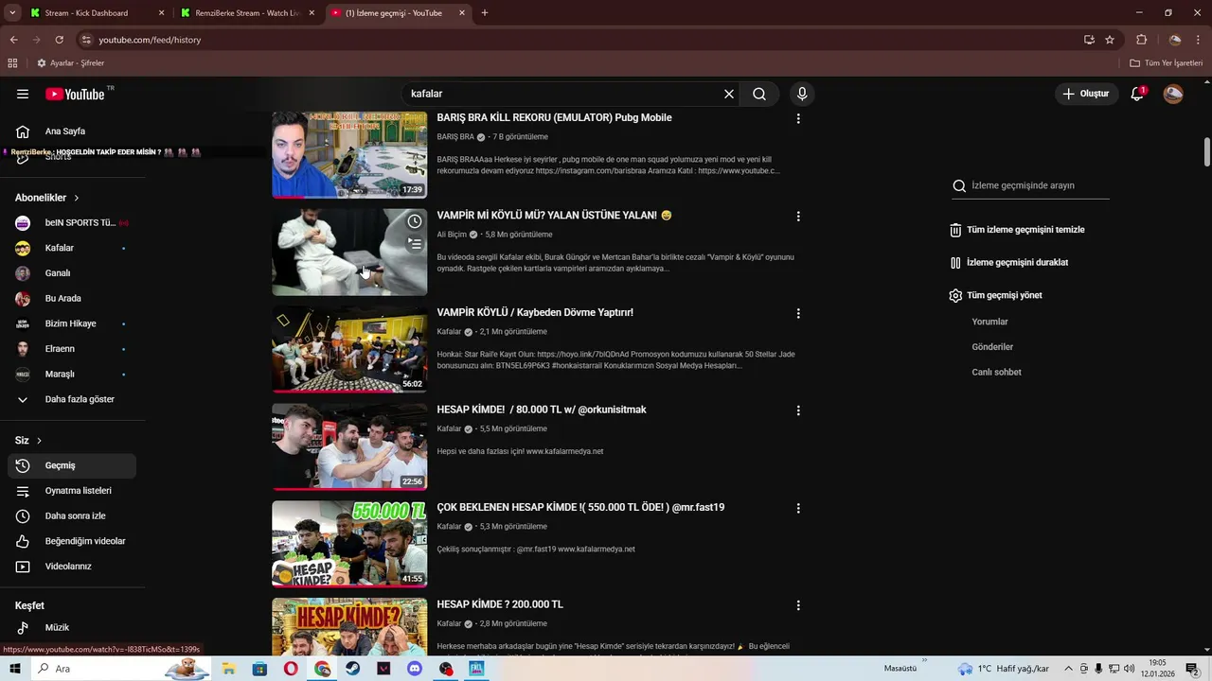Viewport: 1212px width, 681px height.
Task: Open Elraenn subscription channel
Action: point(72,349)
